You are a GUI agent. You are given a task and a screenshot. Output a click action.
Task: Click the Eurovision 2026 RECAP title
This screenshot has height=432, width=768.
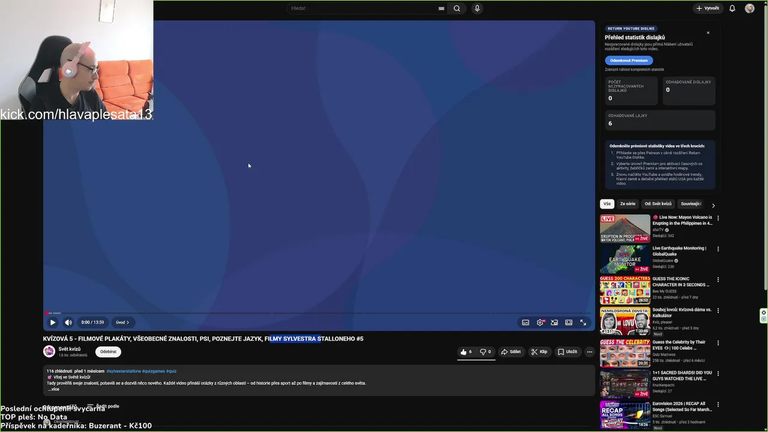pyautogui.click(x=682, y=406)
